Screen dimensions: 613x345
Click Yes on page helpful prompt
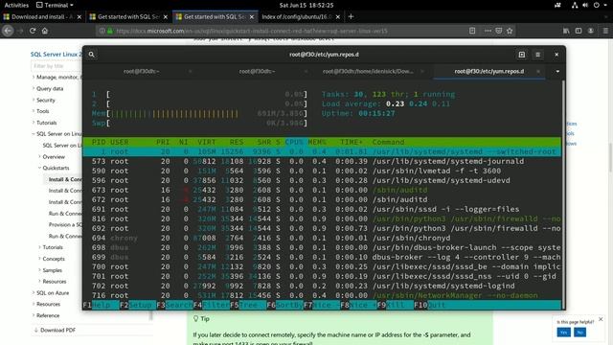tap(564, 333)
